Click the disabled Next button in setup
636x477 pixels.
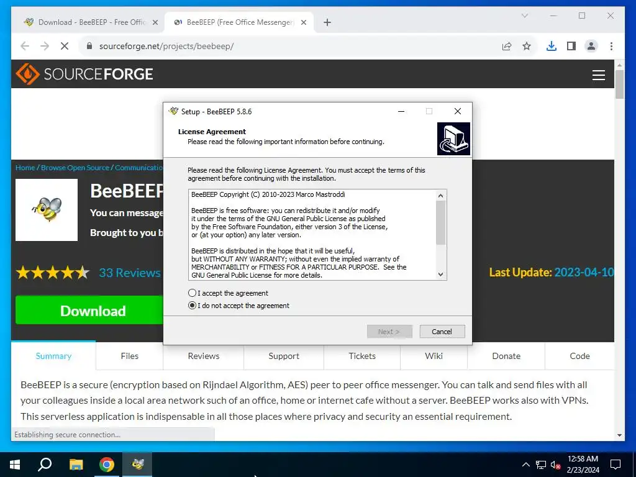click(x=389, y=332)
